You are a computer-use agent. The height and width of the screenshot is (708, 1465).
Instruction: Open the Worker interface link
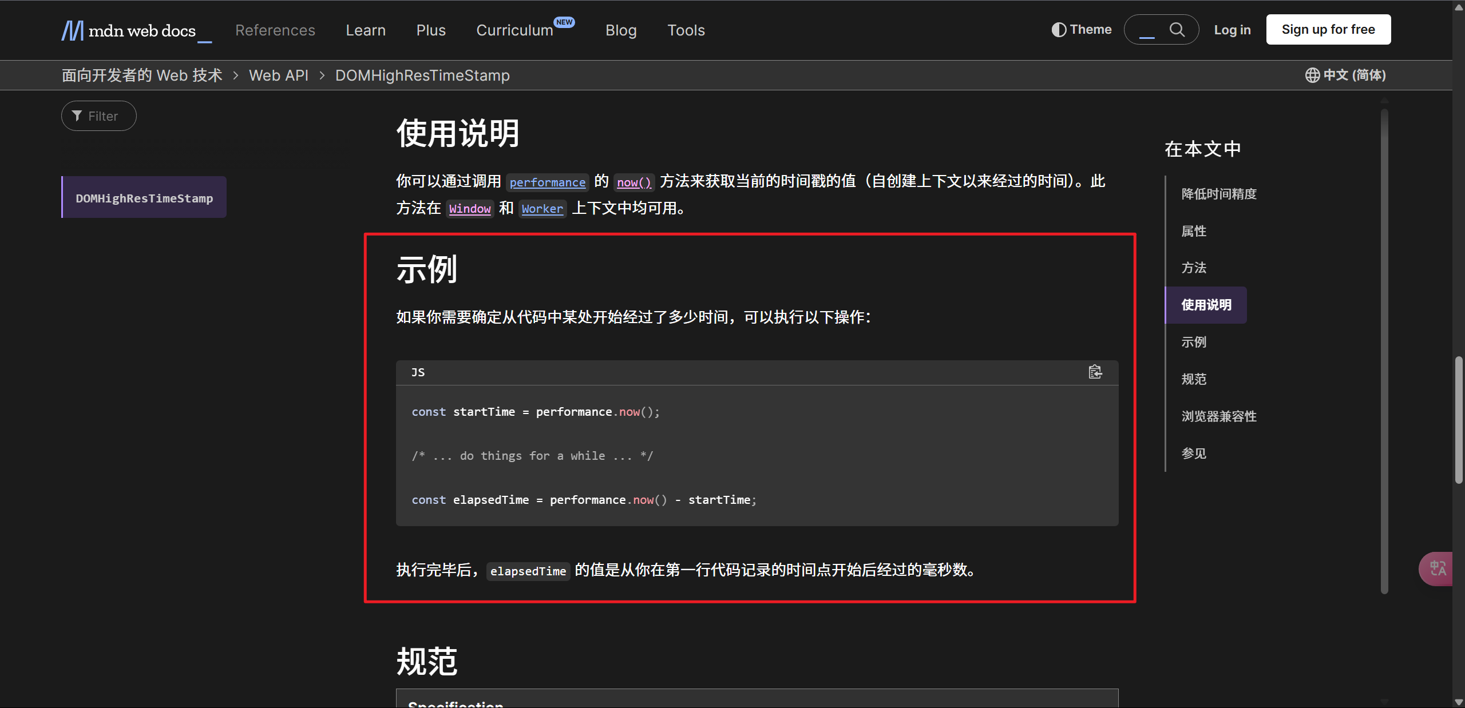point(542,209)
